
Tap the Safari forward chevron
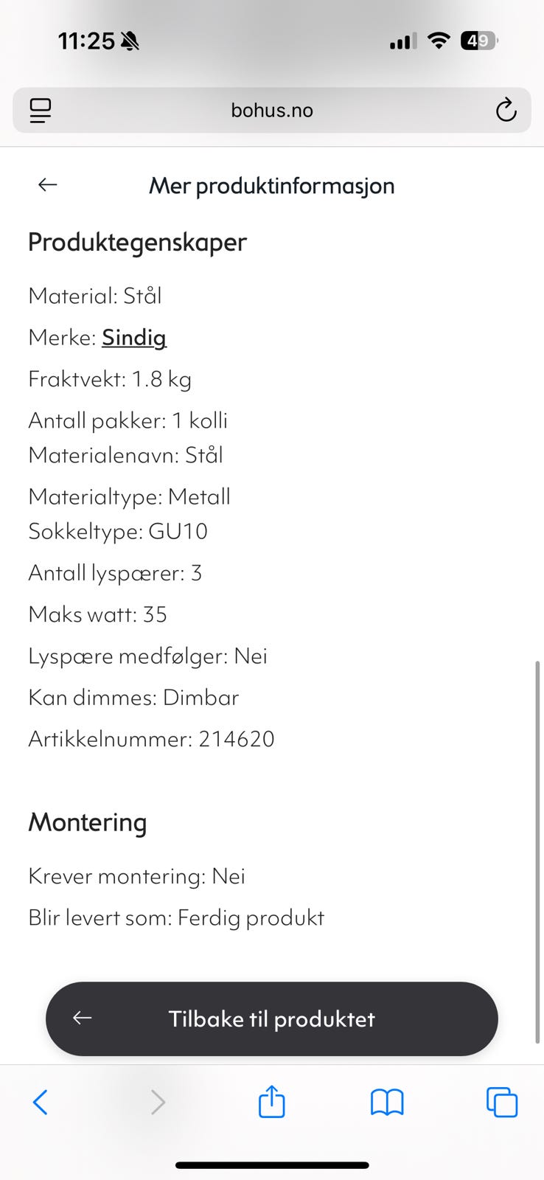point(158,1103)
